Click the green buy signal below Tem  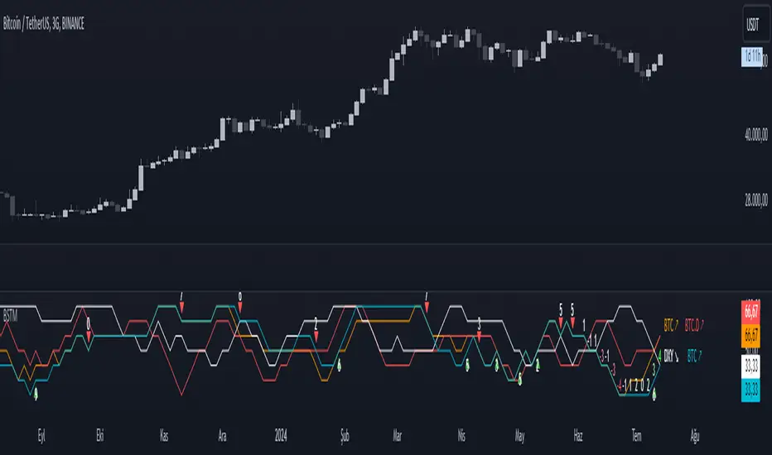(654, 395)
